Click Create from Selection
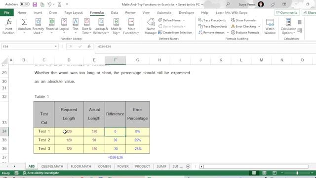The height and width of the screenshot is (178, 316). (x=175, y=32)
